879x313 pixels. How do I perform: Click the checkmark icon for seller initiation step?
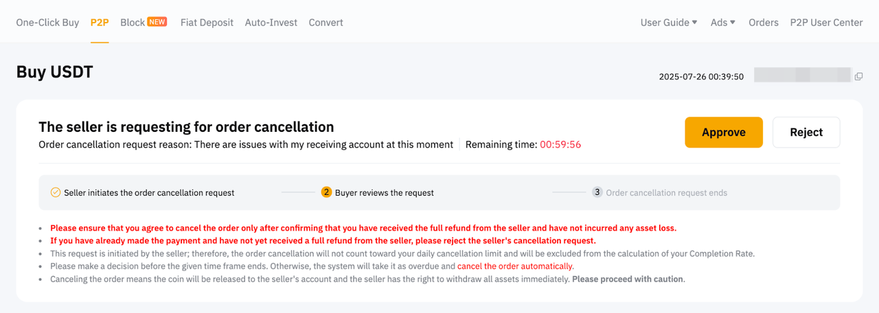click(x=56, y=193)
